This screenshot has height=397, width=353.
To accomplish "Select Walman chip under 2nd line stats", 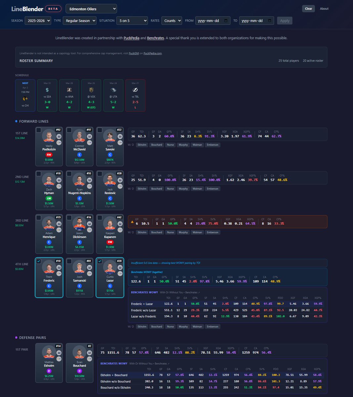I will pos(197,189).
